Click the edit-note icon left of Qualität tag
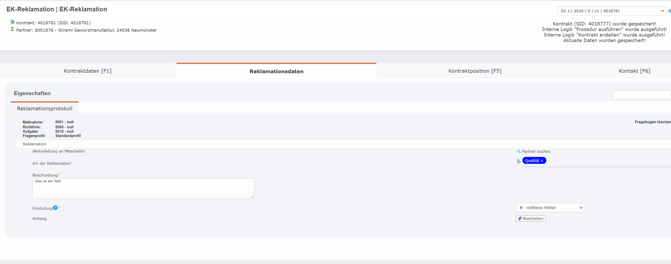 tap(519, 161)
